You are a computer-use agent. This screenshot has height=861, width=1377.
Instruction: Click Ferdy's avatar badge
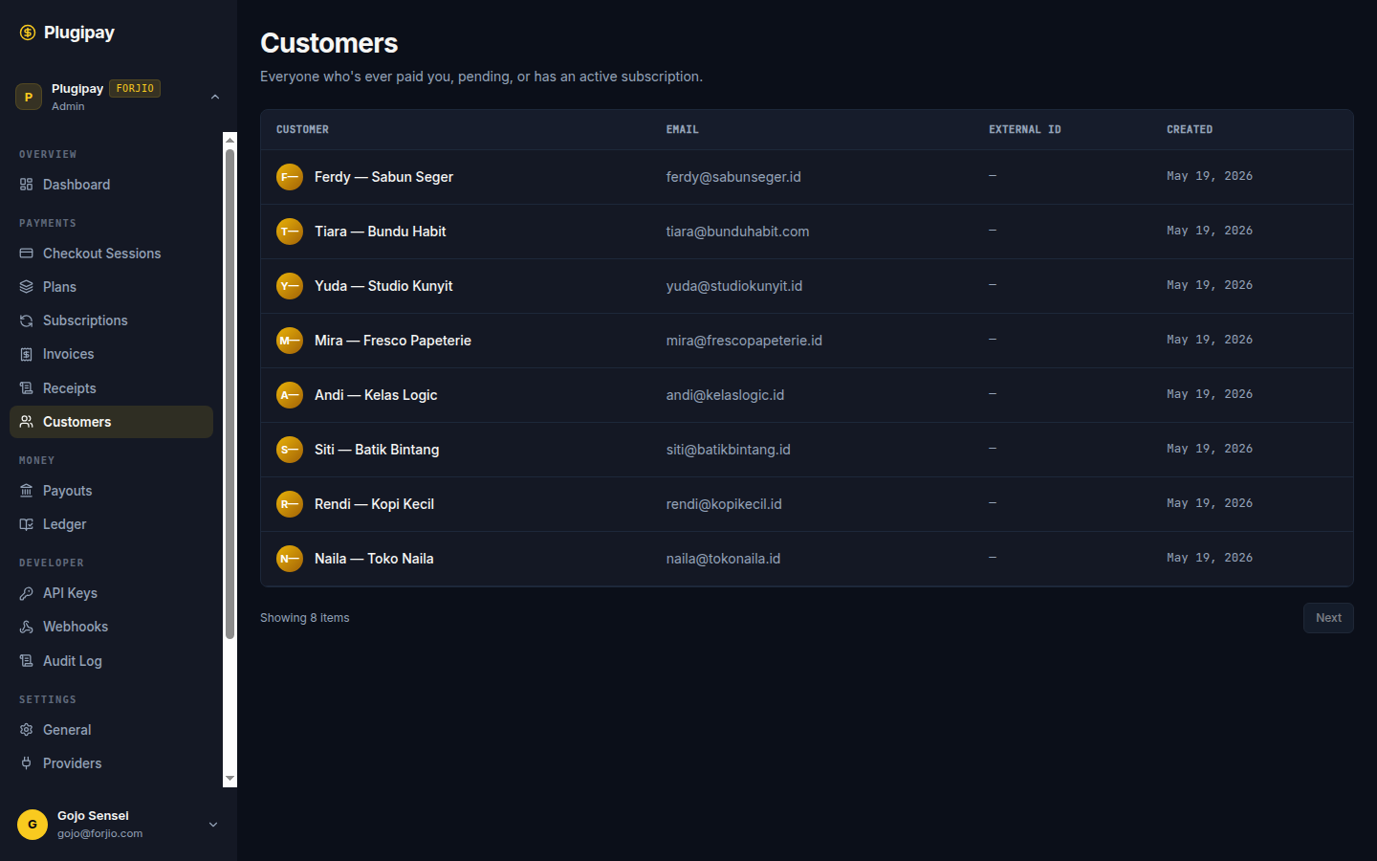(x=290, y=177)
